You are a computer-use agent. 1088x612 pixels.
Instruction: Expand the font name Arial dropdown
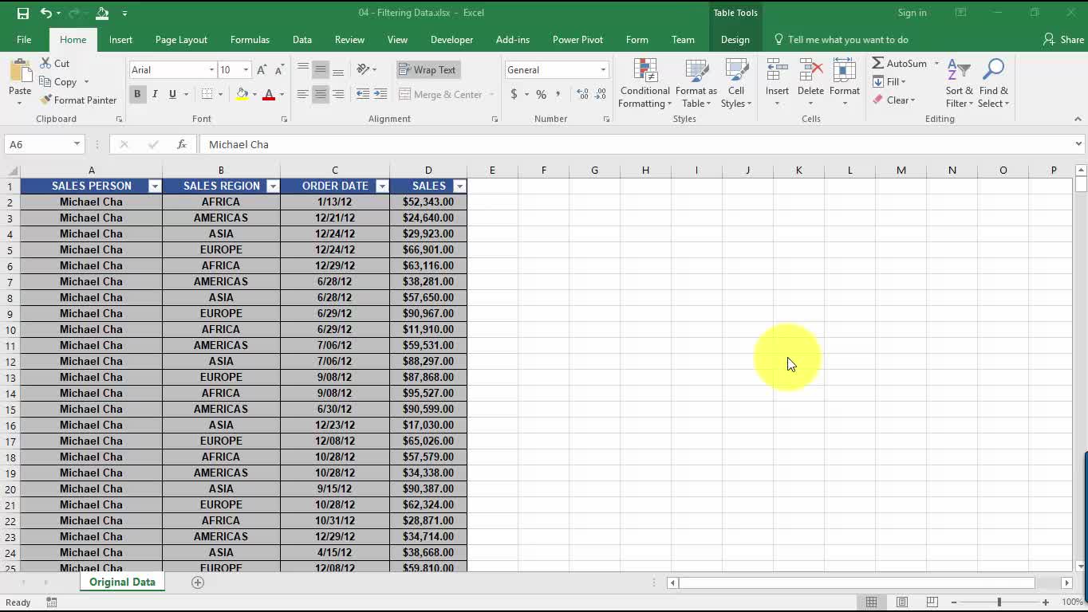[x=211, y=70]
